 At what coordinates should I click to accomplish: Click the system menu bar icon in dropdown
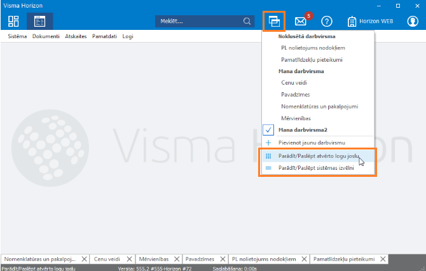(268, 168)
